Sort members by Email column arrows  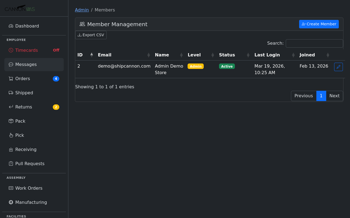click(148, 55)
